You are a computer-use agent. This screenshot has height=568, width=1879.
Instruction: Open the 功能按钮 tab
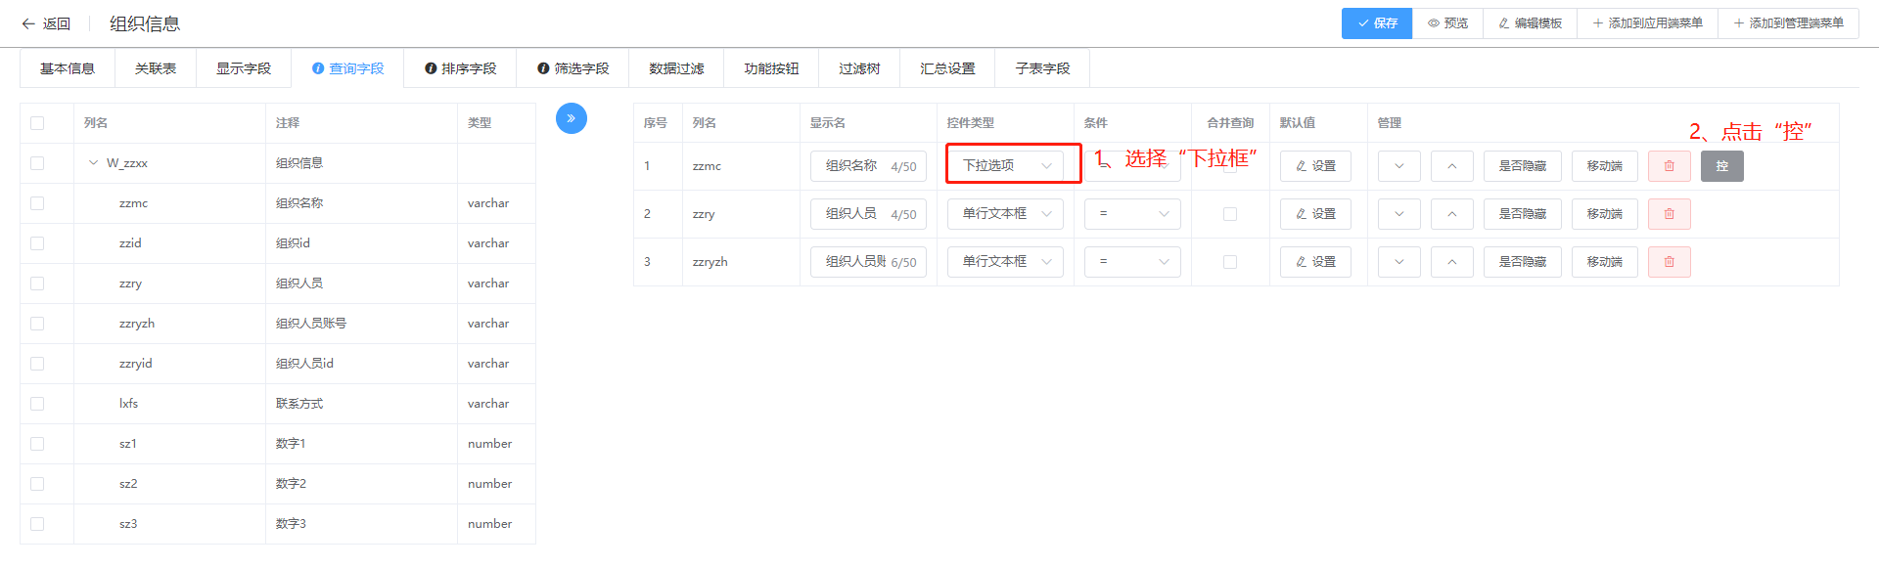[x=771, y=68]
